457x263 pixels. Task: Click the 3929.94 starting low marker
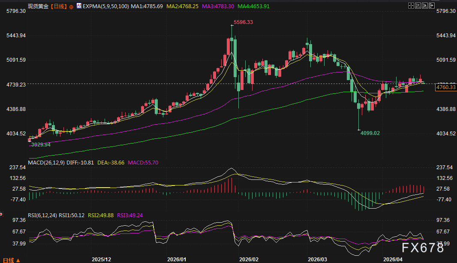pos(41,145)
